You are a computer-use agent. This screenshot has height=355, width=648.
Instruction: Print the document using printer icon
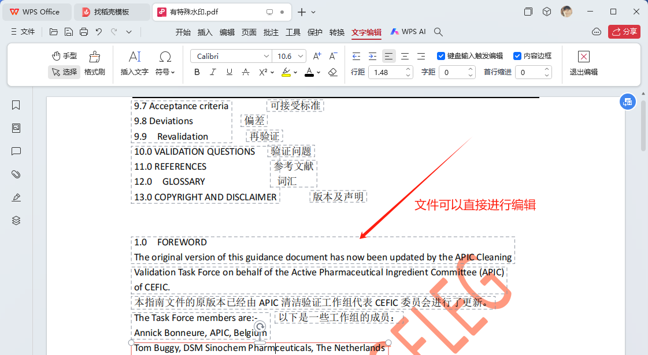tap(84, 32)
